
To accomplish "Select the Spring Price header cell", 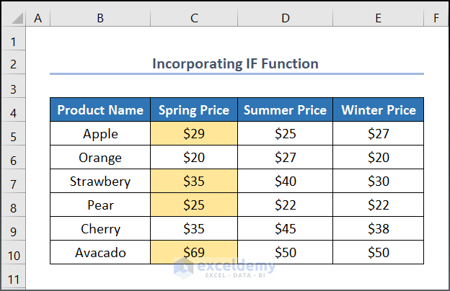I will click(194, 110).
